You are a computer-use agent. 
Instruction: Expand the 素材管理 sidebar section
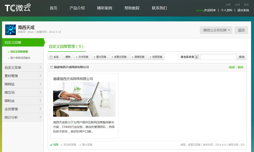pyautogui.click(x=23, y=76)
